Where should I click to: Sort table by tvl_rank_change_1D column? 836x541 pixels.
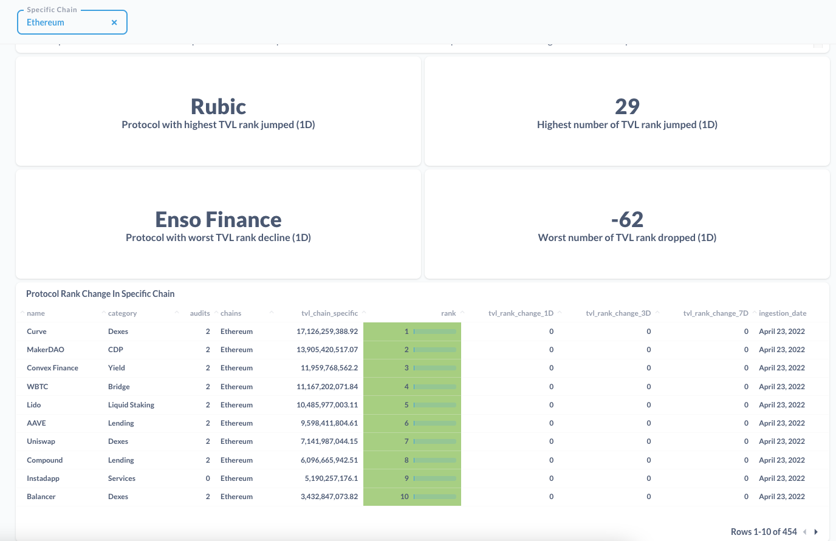pos(521,313)
